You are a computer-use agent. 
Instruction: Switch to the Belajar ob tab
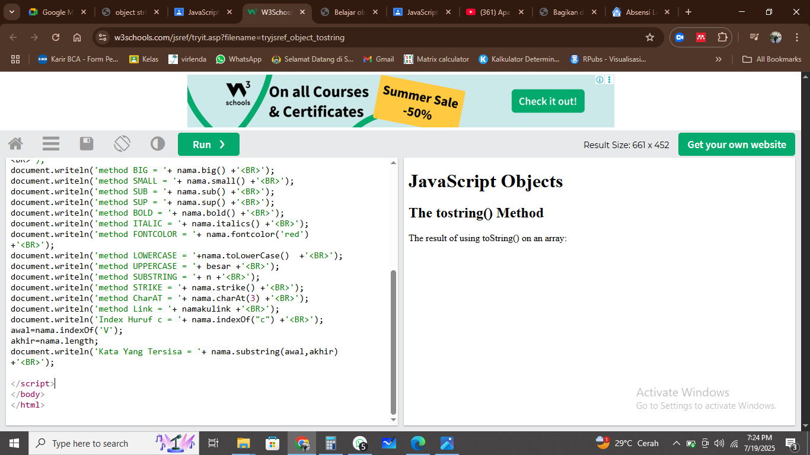click(349, 12)
